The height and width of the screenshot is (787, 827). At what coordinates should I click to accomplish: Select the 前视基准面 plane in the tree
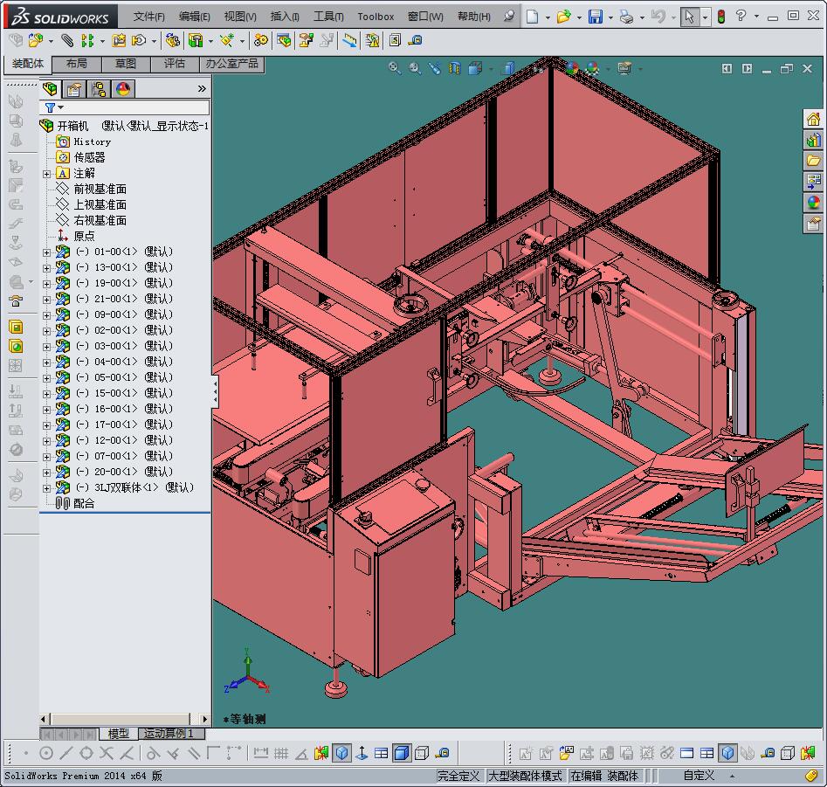click(x=100, y=189)
